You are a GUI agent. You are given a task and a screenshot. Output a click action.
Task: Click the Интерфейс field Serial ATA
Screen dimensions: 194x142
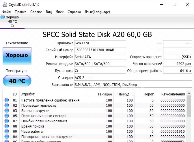[x=100, y=57]
